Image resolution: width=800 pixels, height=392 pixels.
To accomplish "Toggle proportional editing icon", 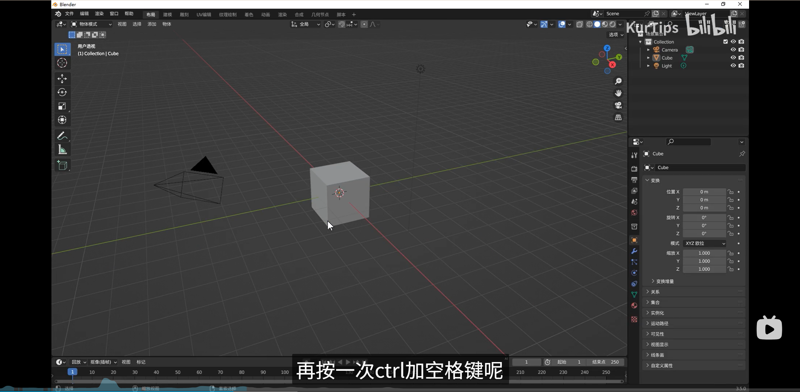I will tap(364, 24).
